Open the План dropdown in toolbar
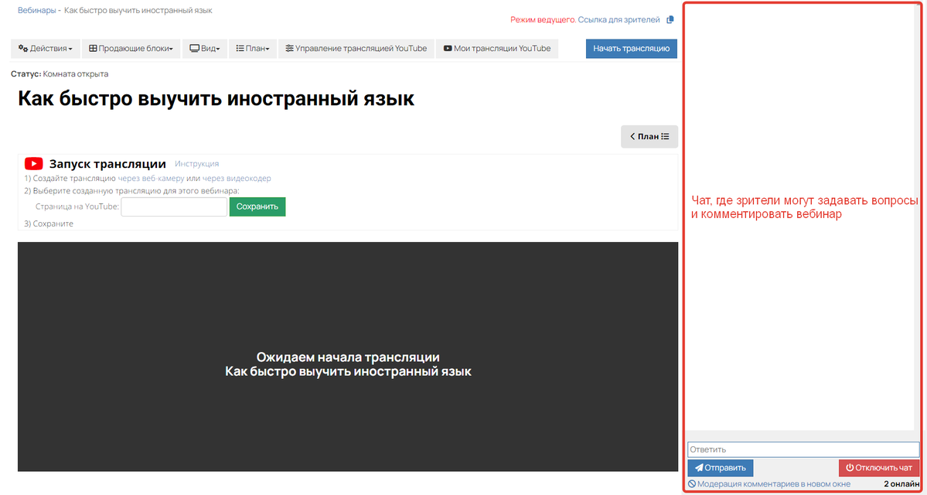Screen dimensions: 927x495 (253, 49)
